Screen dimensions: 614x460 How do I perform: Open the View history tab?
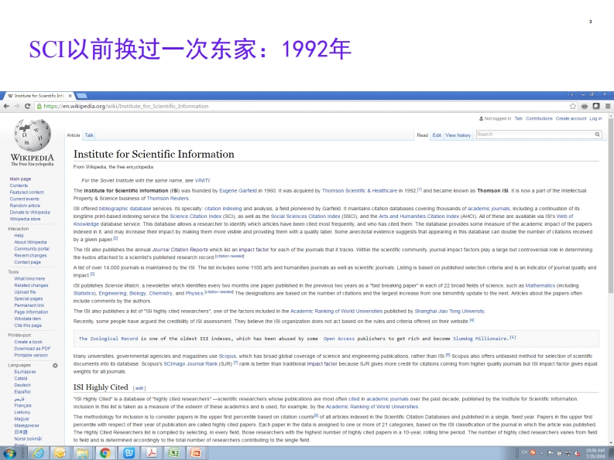point(458,135)
